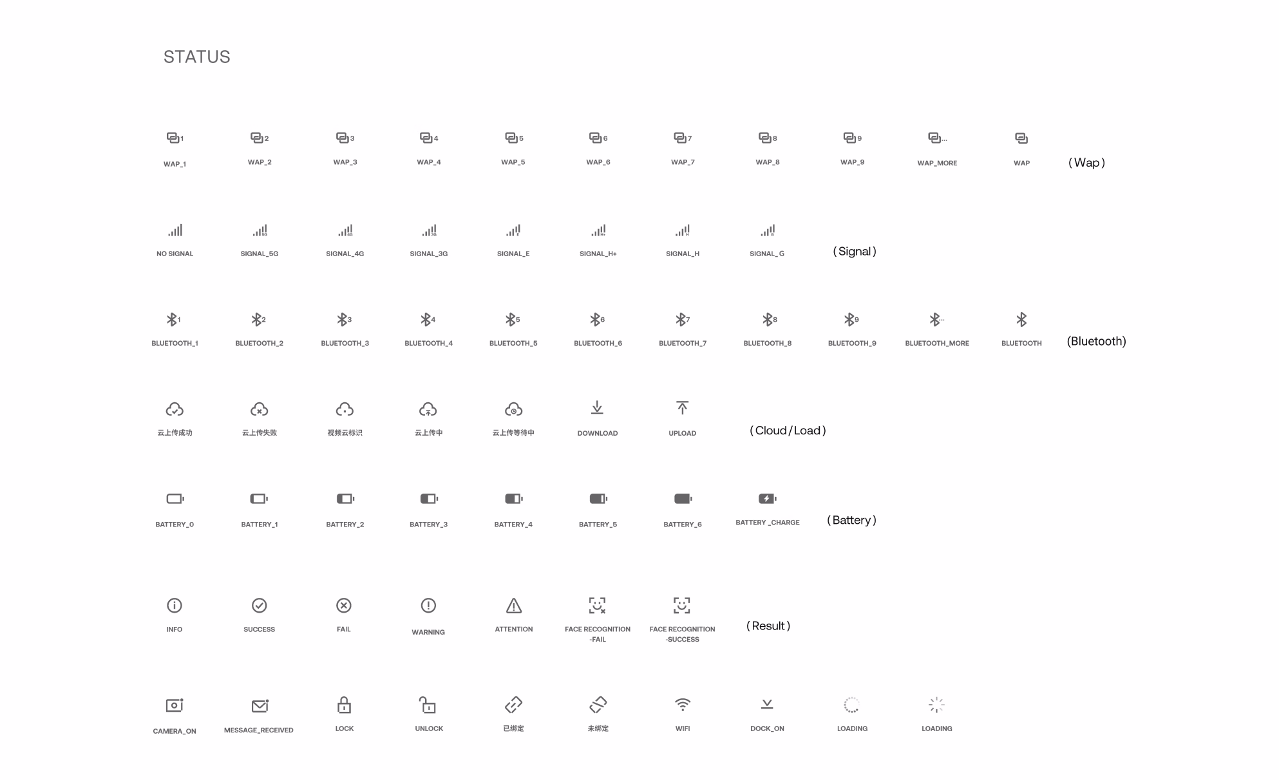Select the video cloud mark icon 视频云标识
This screenshot has height=780, width=1279.
345,409
